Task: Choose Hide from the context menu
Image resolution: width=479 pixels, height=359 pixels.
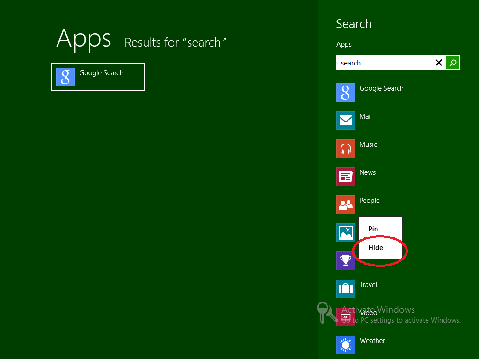Action: tap(376, 248)
